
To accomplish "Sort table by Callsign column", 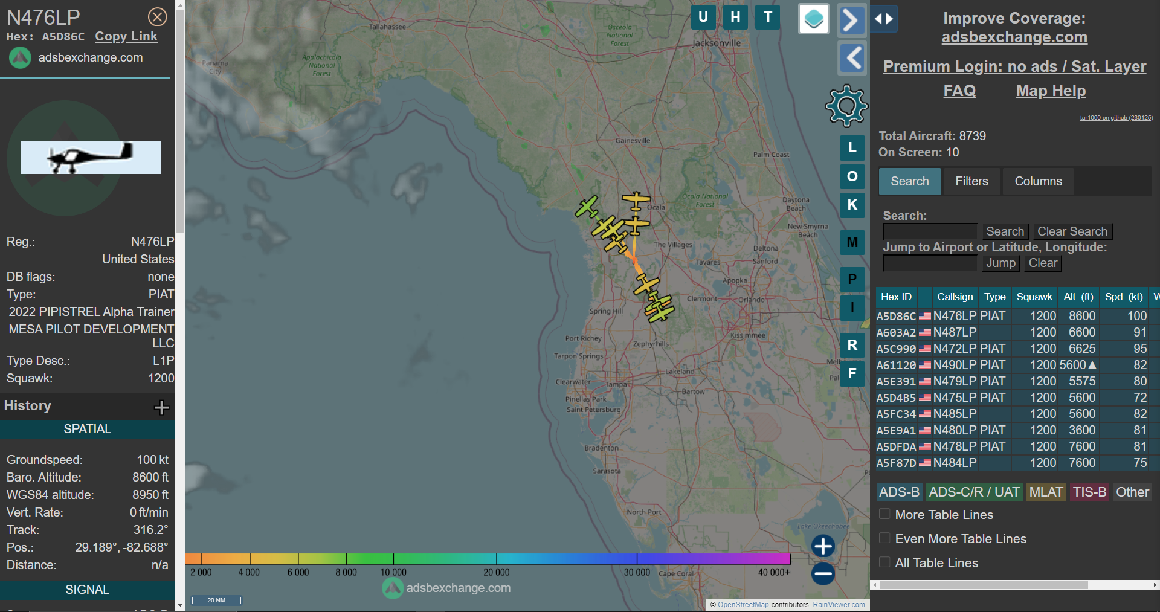I will (955, 297).
